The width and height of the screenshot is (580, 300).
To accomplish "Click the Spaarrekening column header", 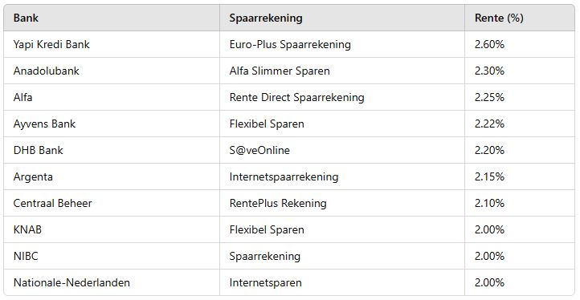I will coord(342,18).
